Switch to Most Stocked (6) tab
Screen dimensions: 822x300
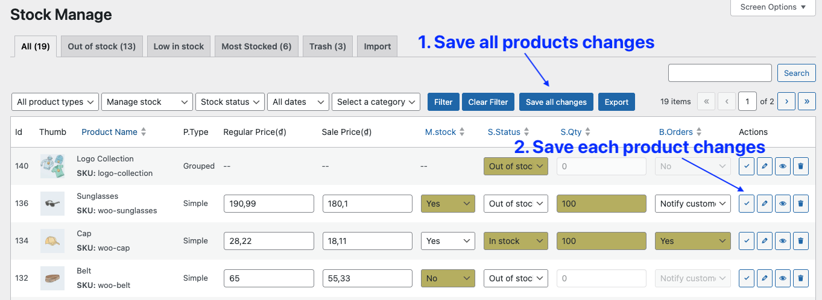[256, 46]
